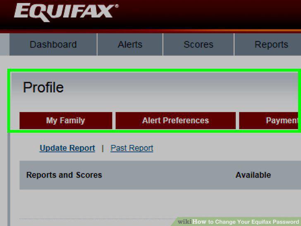Open the Payment button
301x226 pixels.
click(x=269, y=121)
